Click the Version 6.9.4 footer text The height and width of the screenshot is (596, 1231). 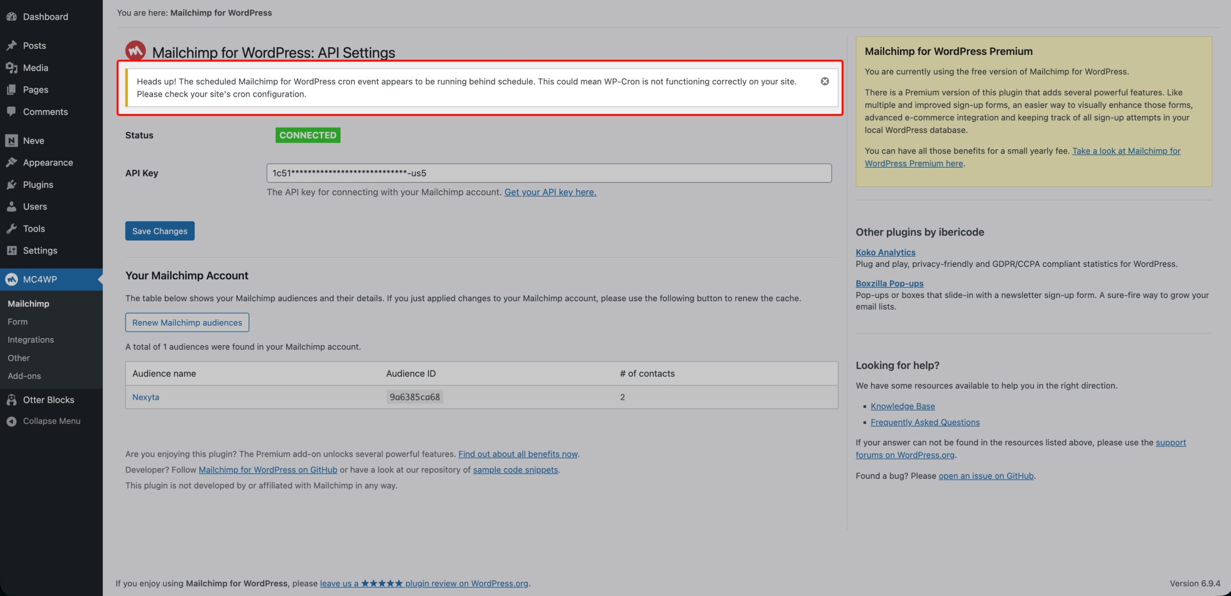[x=1195, y=584]
